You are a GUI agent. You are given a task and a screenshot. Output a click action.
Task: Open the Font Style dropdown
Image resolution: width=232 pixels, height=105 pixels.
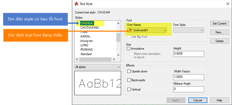click(x=189, y=30)
